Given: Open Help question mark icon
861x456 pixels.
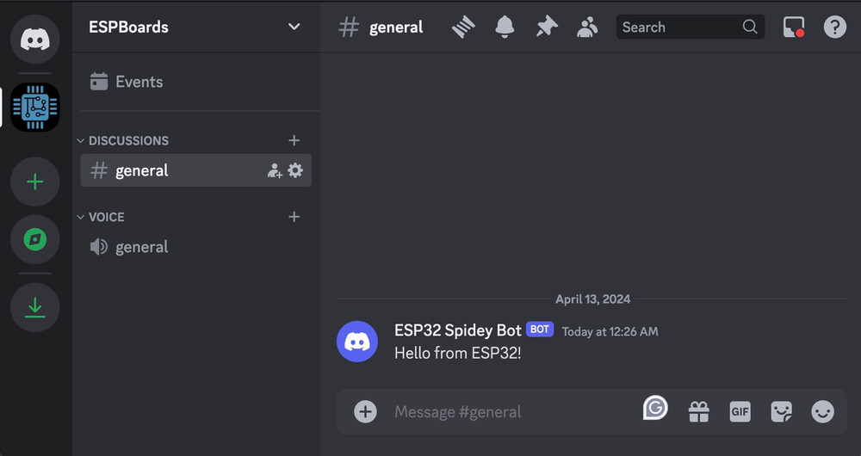Looking at the screenshot, I should (834, 28).
